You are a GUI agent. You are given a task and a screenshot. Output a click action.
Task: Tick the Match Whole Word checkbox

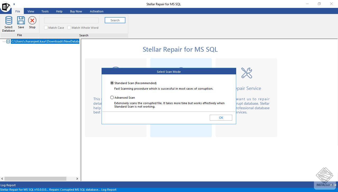(69, 28)
